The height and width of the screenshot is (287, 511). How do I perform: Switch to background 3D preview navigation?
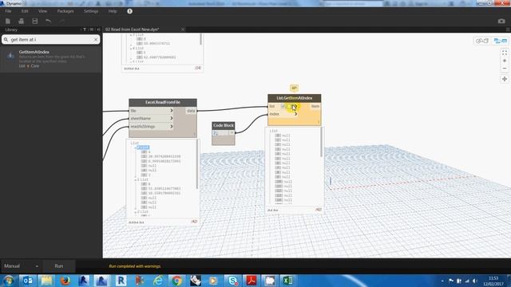coord(482,41)
